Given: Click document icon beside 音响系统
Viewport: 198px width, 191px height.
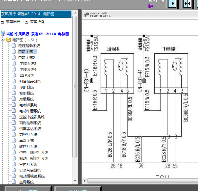Looking at the screenshot, I should (x=14, y=93).
